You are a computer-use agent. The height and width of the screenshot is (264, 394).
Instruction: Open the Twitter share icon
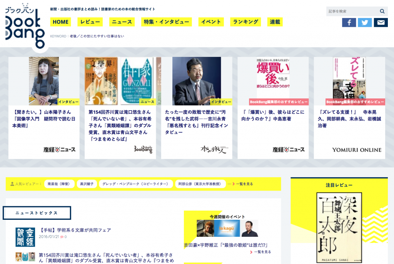click(x=365, y=23)
